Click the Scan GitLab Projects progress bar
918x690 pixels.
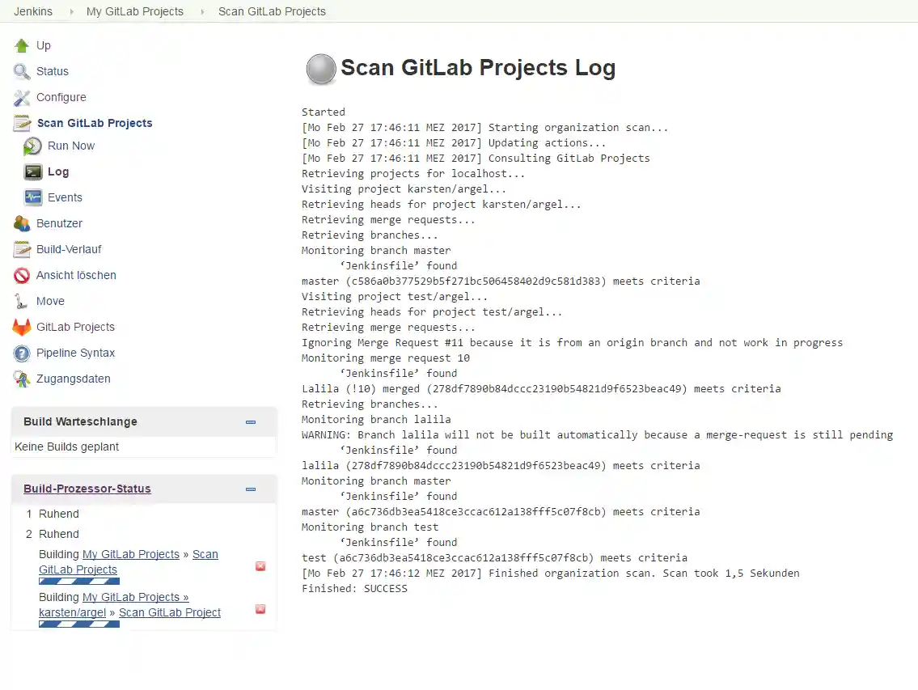79,581
